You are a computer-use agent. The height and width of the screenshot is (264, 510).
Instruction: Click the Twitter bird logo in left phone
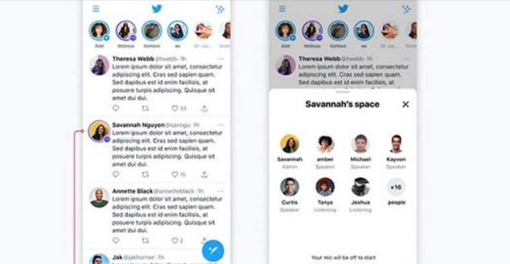[157, 9]
